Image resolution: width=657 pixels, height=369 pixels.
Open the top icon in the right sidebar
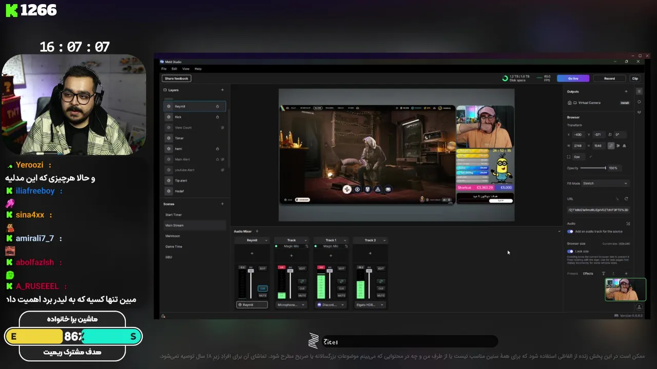click(639, 91)
